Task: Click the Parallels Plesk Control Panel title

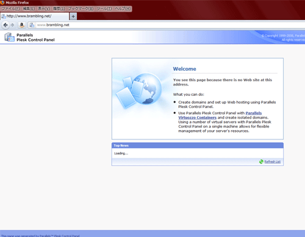Action: pos(35,37)
